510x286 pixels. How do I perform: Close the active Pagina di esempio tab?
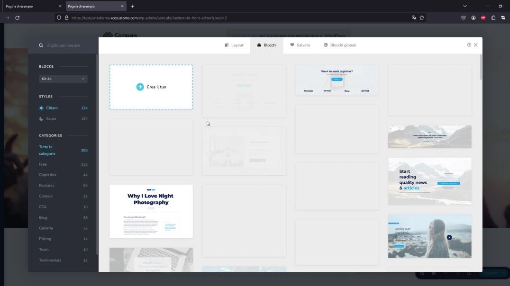(x=122, y=6)
